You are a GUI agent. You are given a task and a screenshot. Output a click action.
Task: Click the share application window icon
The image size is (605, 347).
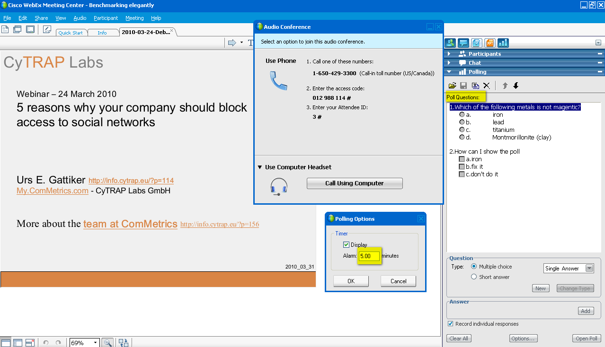[x=18, y=29]
